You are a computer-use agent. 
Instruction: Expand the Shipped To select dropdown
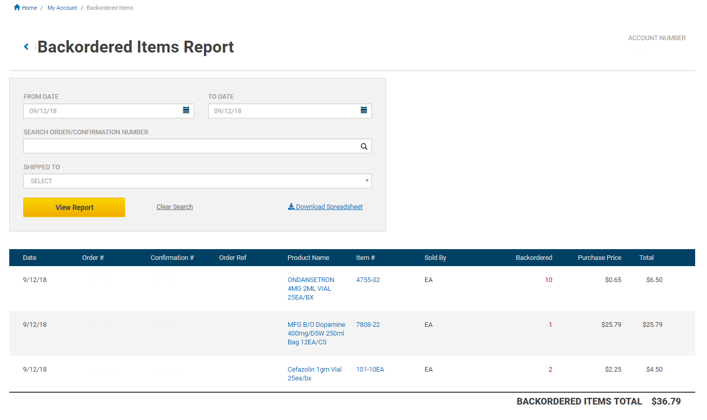point(197,181)
